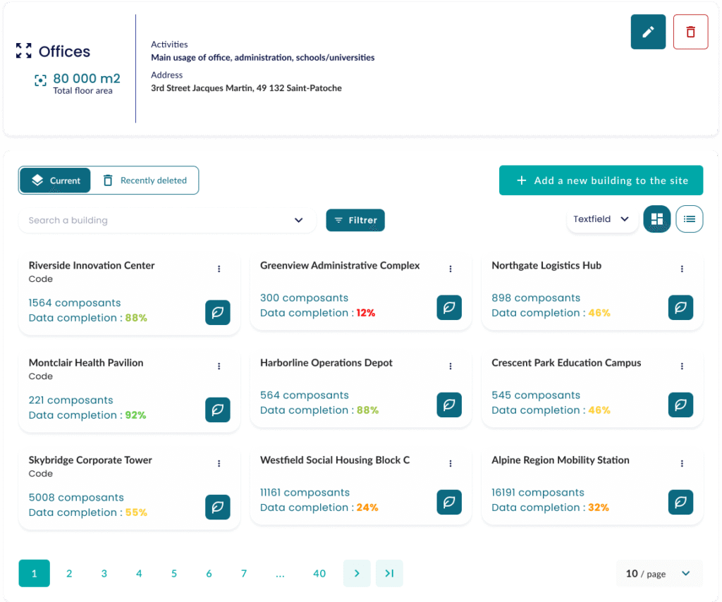Viewport: 722px width, 602px height.
Task: Open the Textfield sort dropdown
Action: [601, 219]
